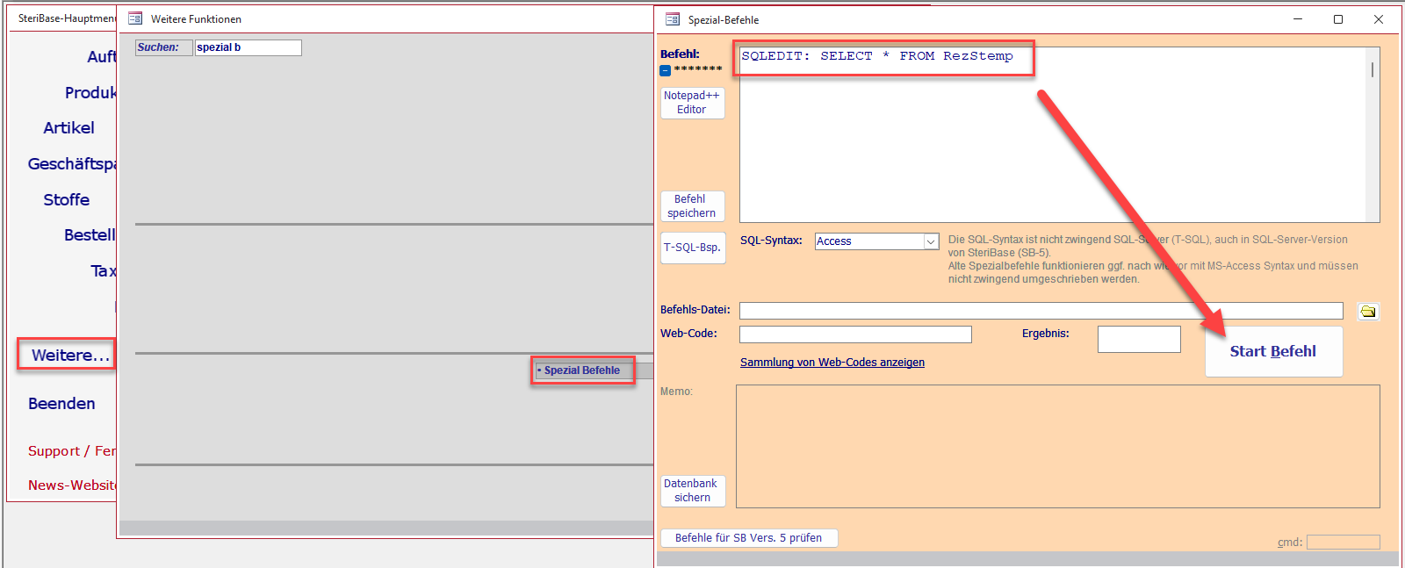Image resolution: width=1405 pixels, height=568 pixels.
Task: Click Datenbank sichern button
Action: click(692, 491)
